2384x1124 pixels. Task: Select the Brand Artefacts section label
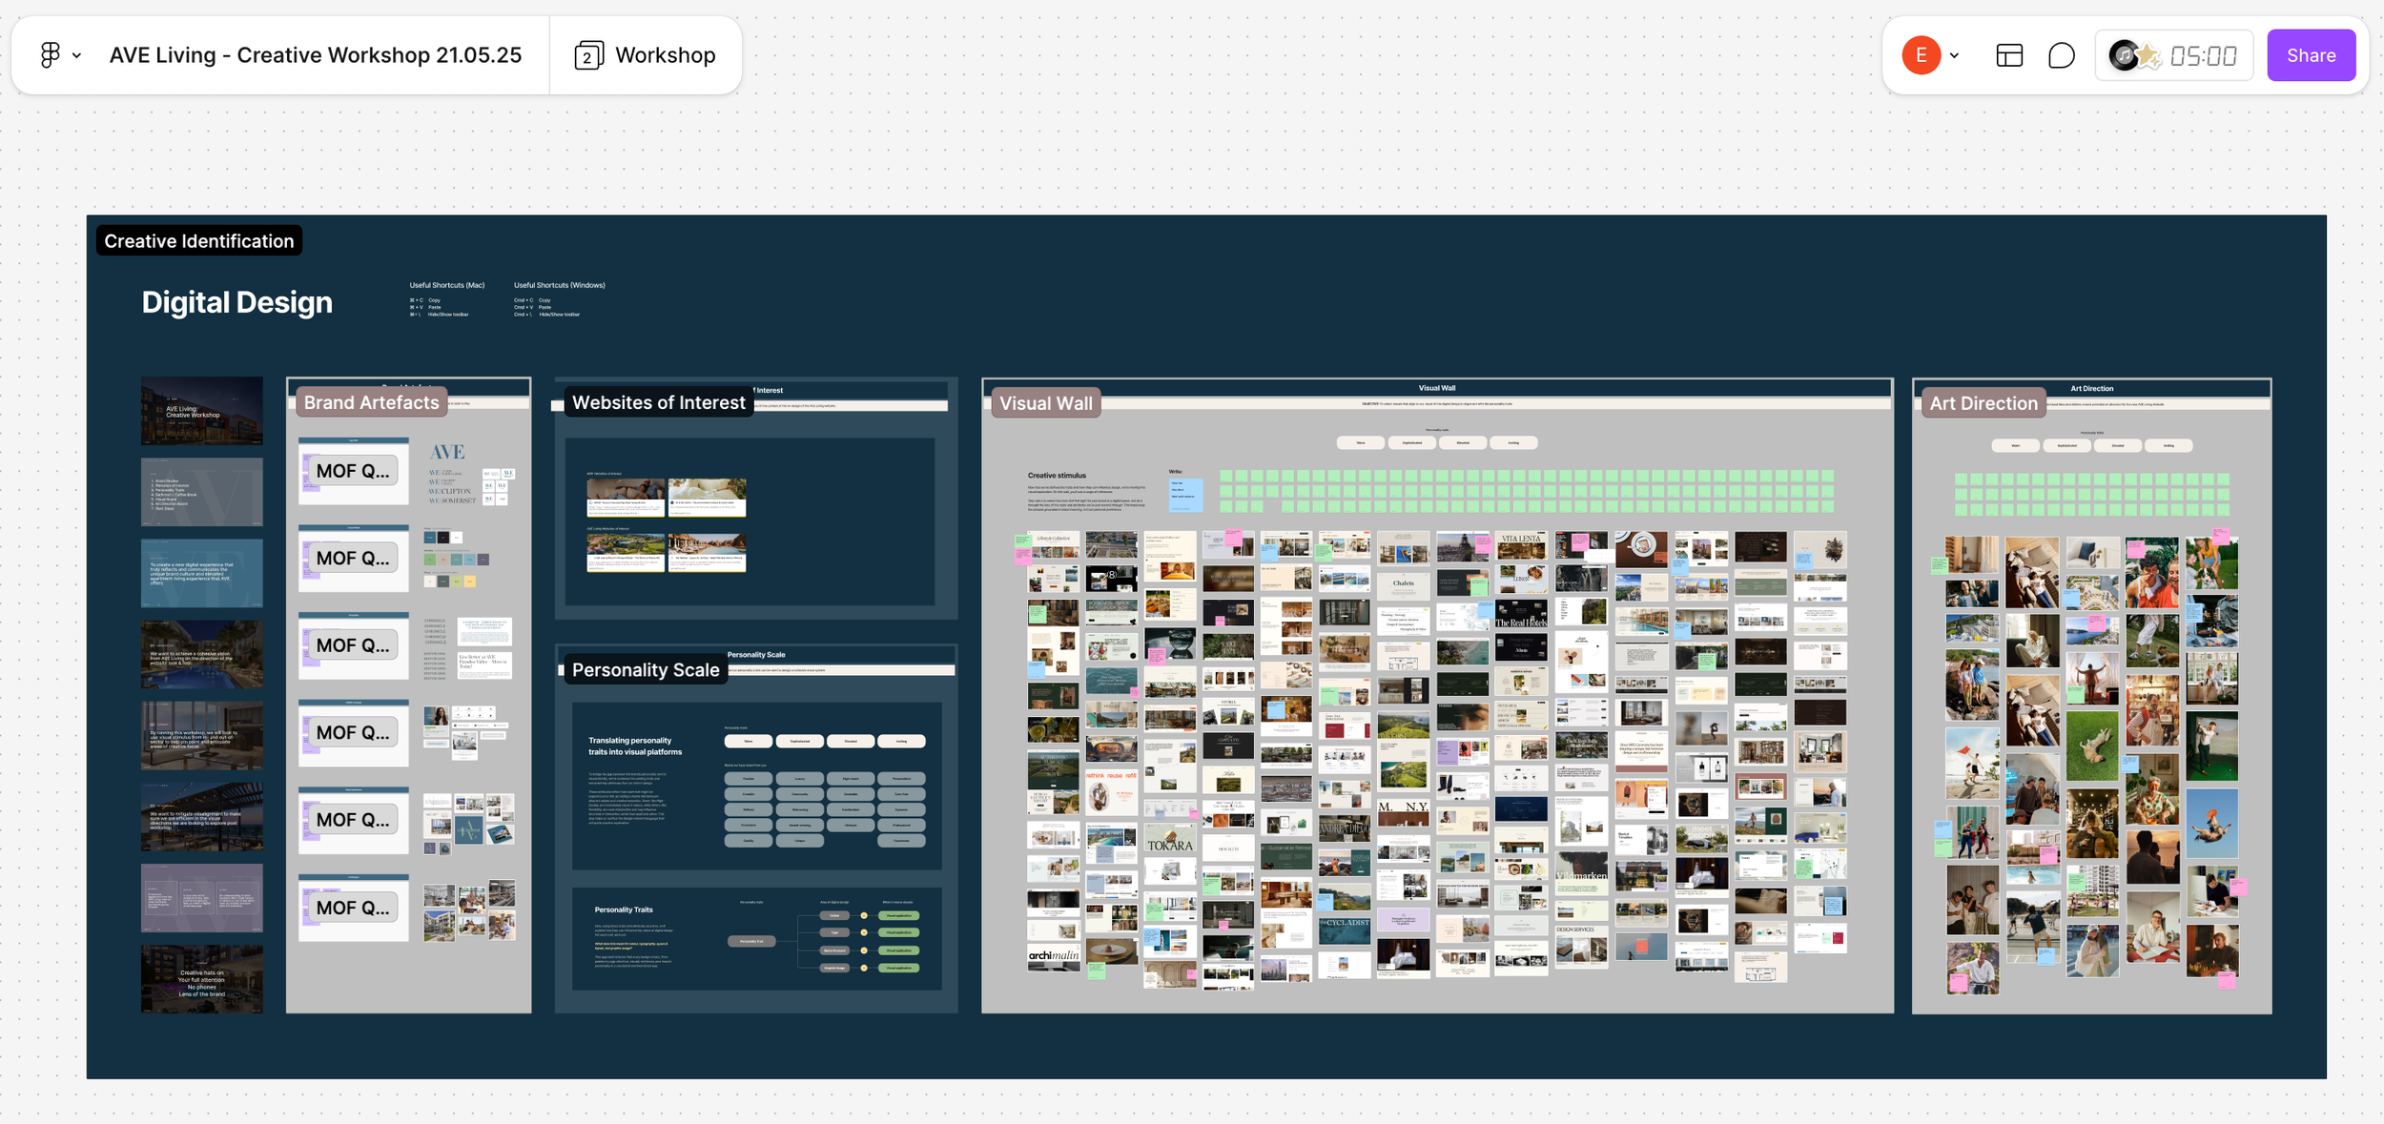click(371, 402)
